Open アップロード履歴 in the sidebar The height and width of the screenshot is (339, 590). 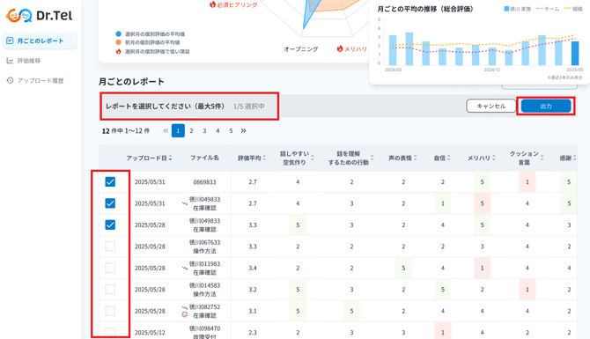[35, 80]
